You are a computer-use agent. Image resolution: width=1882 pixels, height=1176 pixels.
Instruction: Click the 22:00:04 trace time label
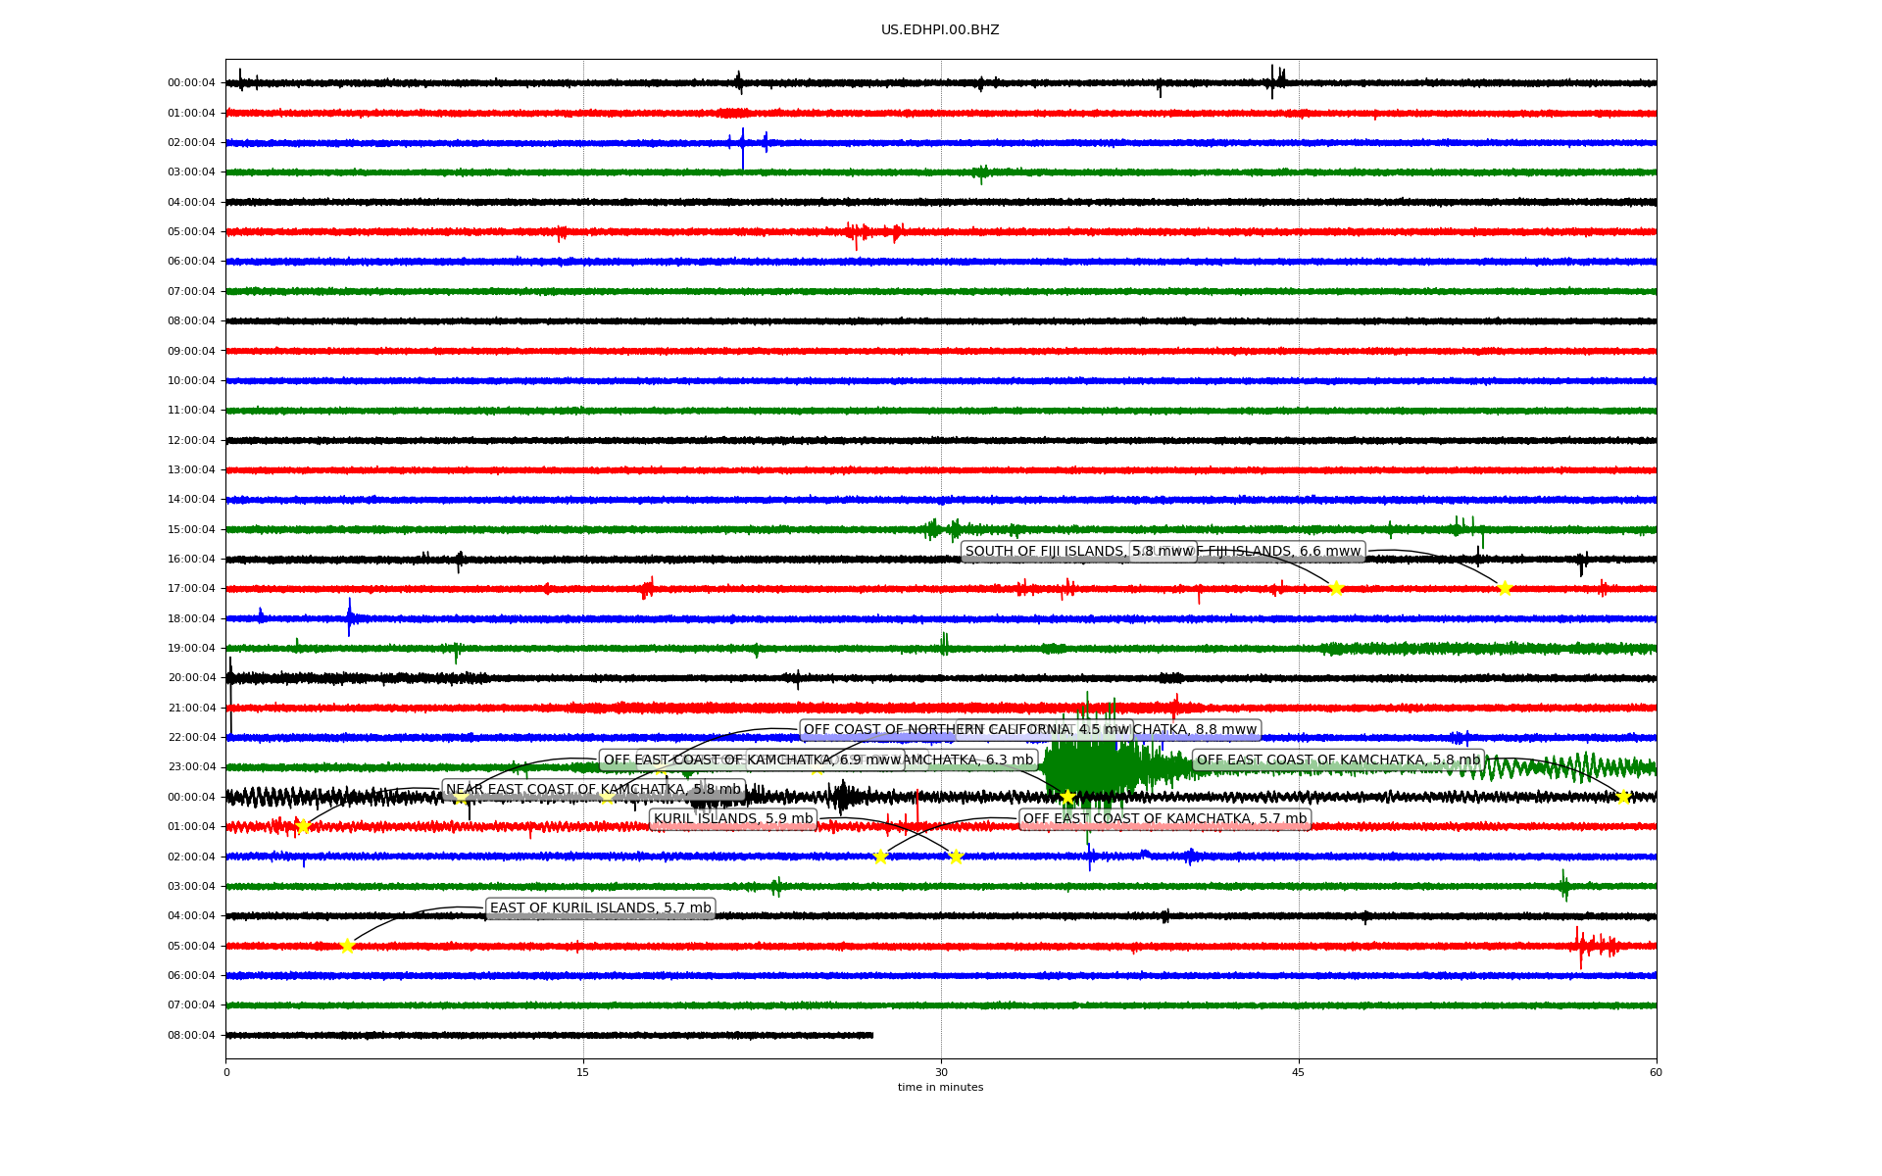(191, 737)
